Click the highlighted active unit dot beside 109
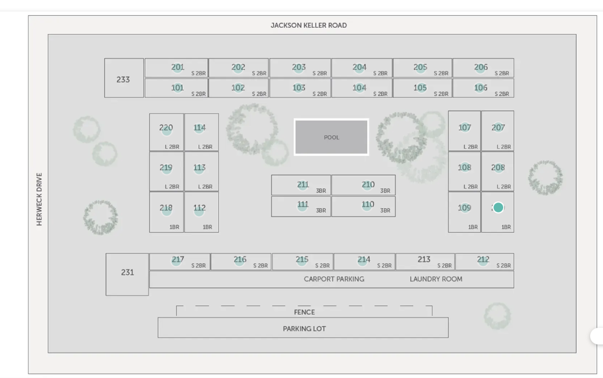This screenshot has width=603, height=378. point(498,208)
